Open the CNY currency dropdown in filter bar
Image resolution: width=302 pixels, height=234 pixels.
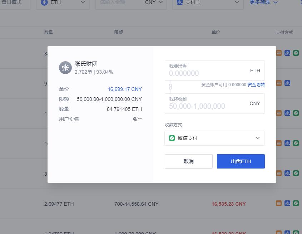pyautogui.click(x=154, y=2)
